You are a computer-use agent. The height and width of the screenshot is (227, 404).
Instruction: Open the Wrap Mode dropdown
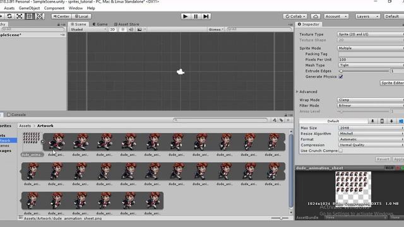click(371, 100)
